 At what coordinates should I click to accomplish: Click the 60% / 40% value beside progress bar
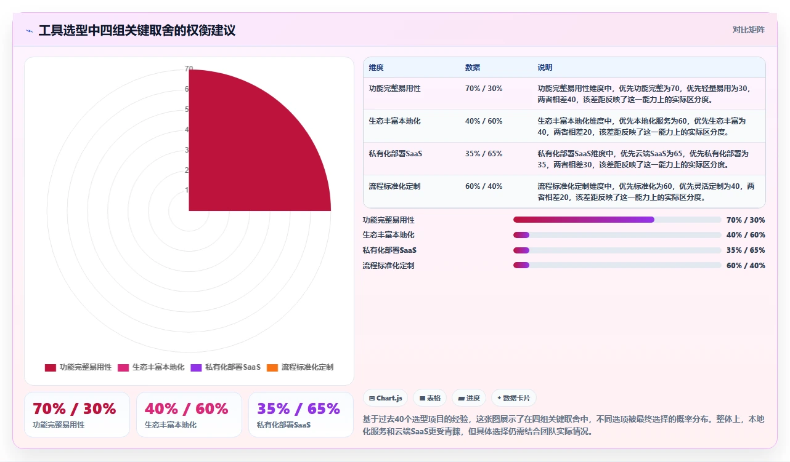point(746,266)
